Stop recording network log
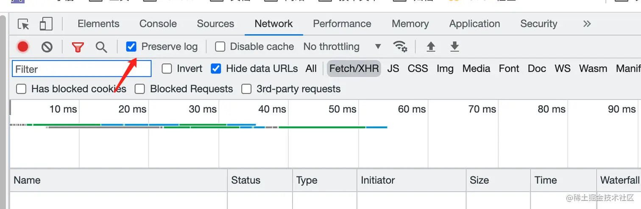Screen dimensions: 641x209 tap(23, 47)
